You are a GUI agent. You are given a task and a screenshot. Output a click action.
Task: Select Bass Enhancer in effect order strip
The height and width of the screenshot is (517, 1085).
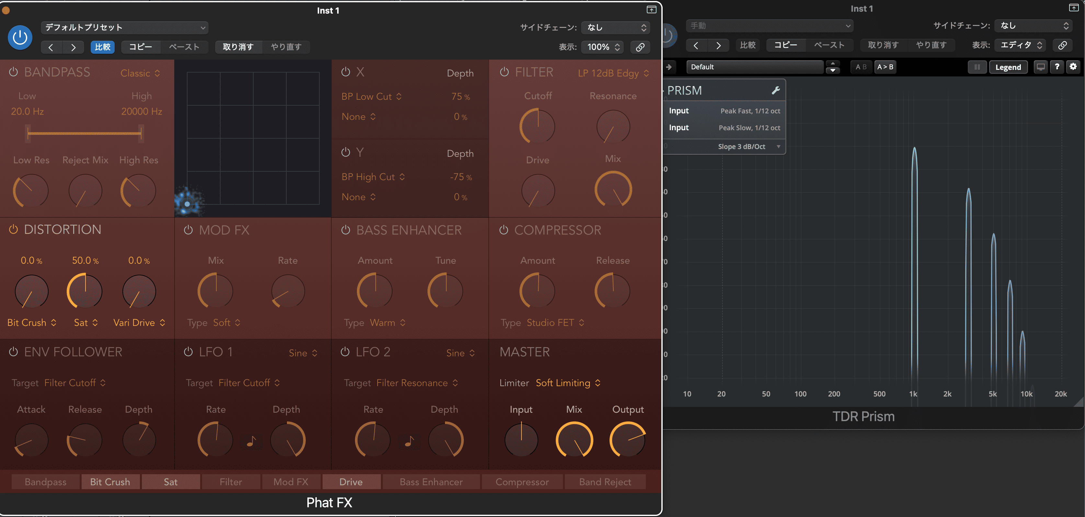coord(431,482)
